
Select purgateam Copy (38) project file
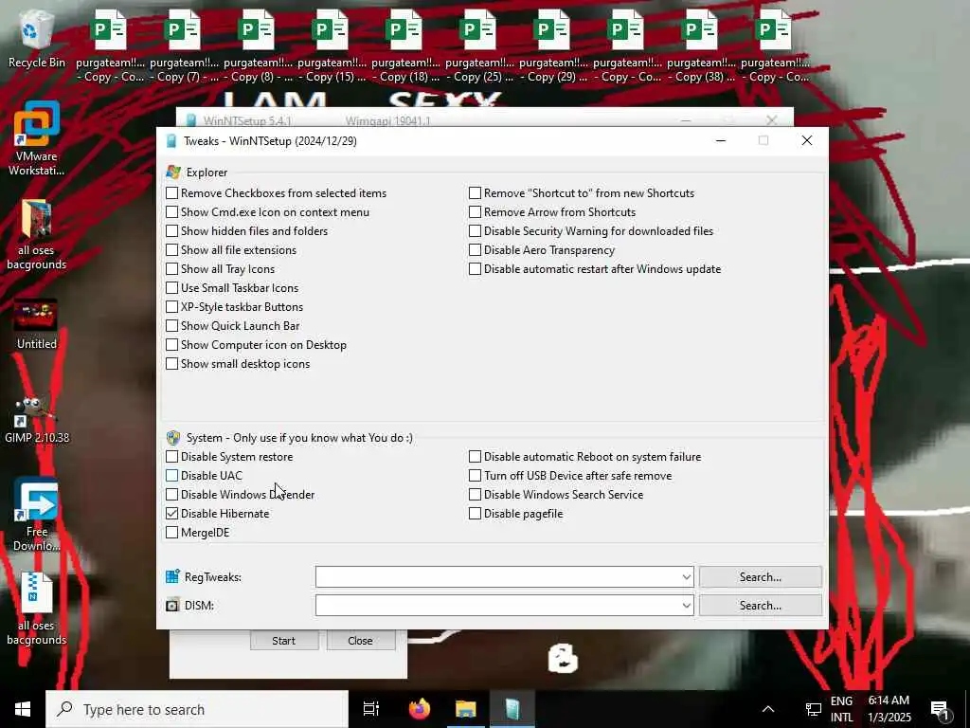tap(701, 46)
